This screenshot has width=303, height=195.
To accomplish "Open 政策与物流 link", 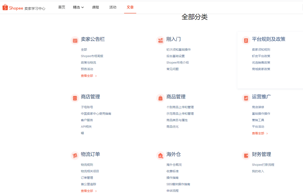I will [x=88, y=62].
